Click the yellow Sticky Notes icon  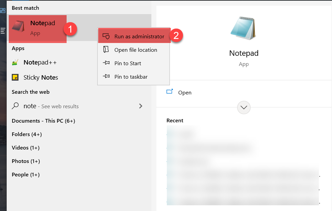click(15, 77)
